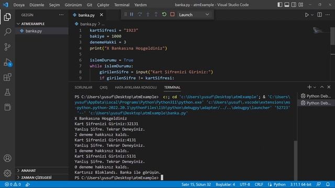
Task: Close the banka.py editor tab
Action: coord(101,15)
